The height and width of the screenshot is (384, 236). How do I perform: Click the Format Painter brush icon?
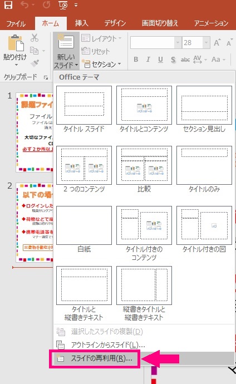click(x=35, y=63)
